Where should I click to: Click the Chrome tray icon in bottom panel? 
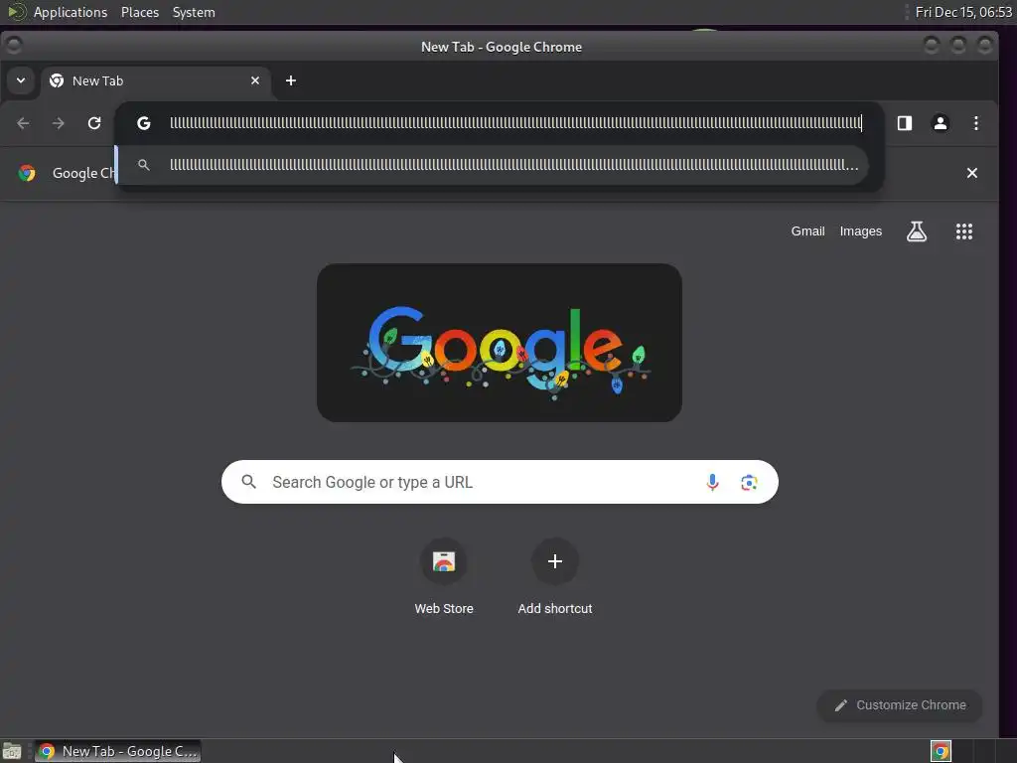click(x=941, y=751)
